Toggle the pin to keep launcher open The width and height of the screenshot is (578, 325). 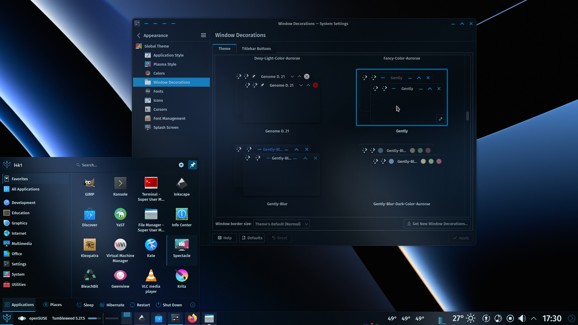pyautogui.click(x=193, y=165)
